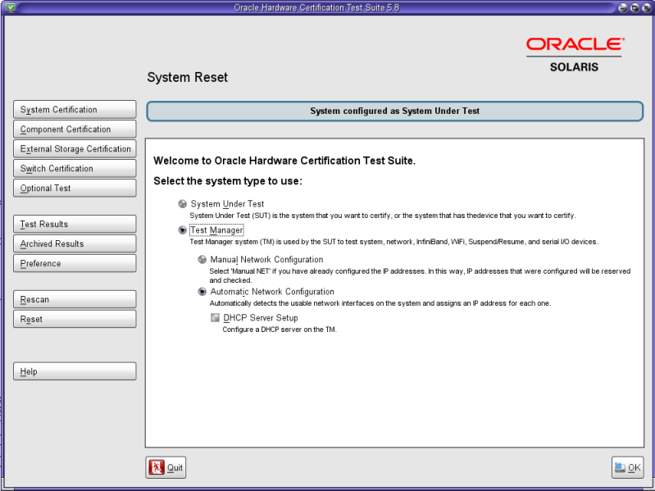Quit the test suite

click(x=166, y=467)
